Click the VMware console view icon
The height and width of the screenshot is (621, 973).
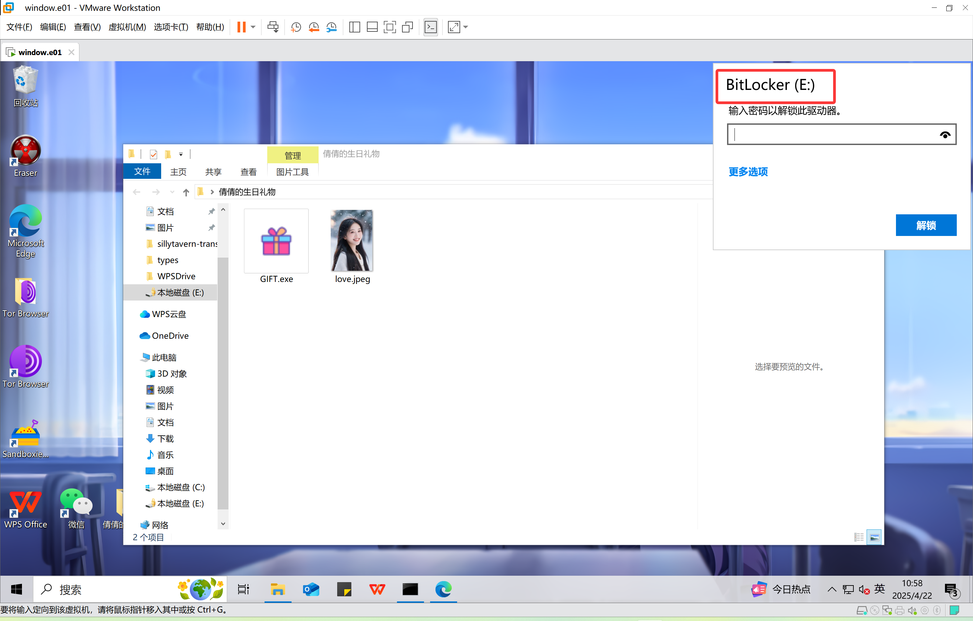click(x=431, y=27)
